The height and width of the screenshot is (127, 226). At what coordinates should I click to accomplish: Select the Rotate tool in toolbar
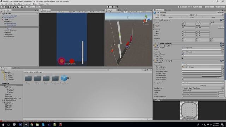point(11,7)
